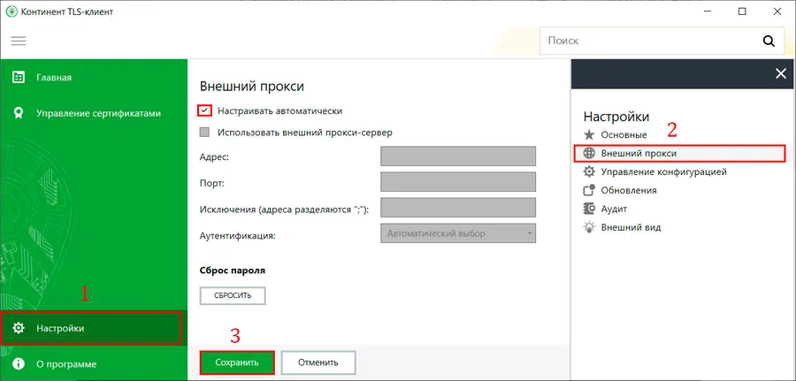Click the Сохранить button
Screen dimensions: 796x381
click(x=237, y=362)
